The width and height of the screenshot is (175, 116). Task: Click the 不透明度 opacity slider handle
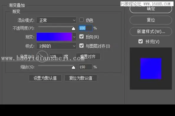[x=73, y=29]
